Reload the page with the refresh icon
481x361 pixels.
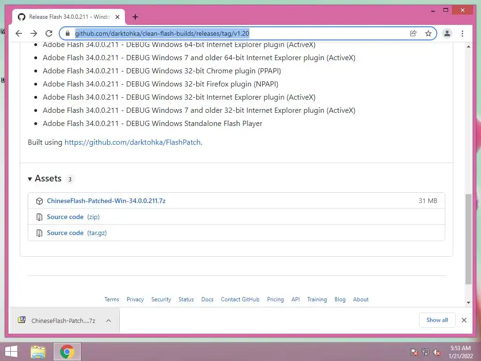pos(49,33)
